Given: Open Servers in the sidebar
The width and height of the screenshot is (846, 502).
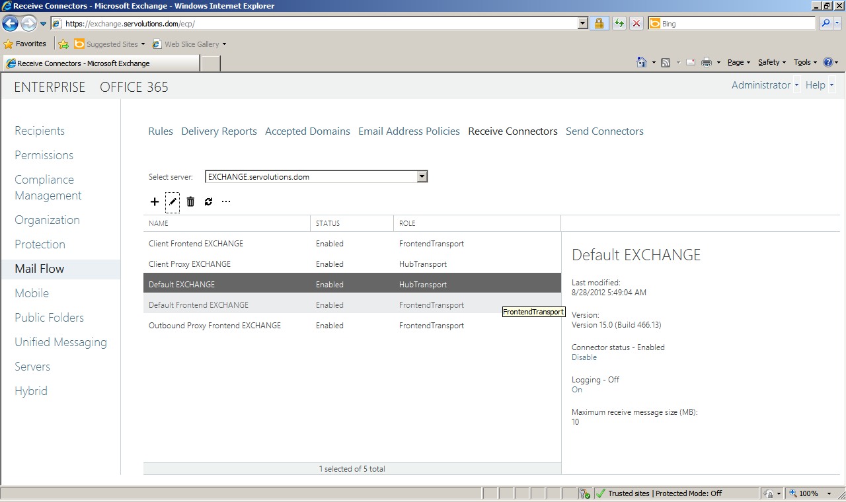Looking at the screenshot, I should (32, 367).
